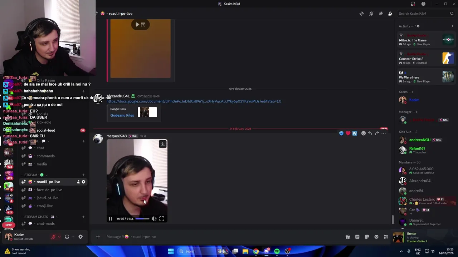Screen dimensions: 458x257
Task: Add a channel to STREAM category
Action: [x=83, y=175]
